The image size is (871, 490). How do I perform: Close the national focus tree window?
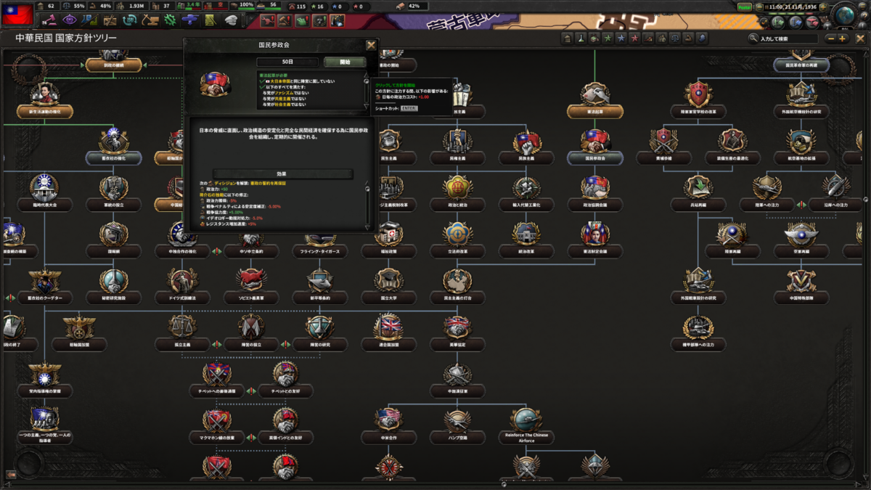coord(859,38)
